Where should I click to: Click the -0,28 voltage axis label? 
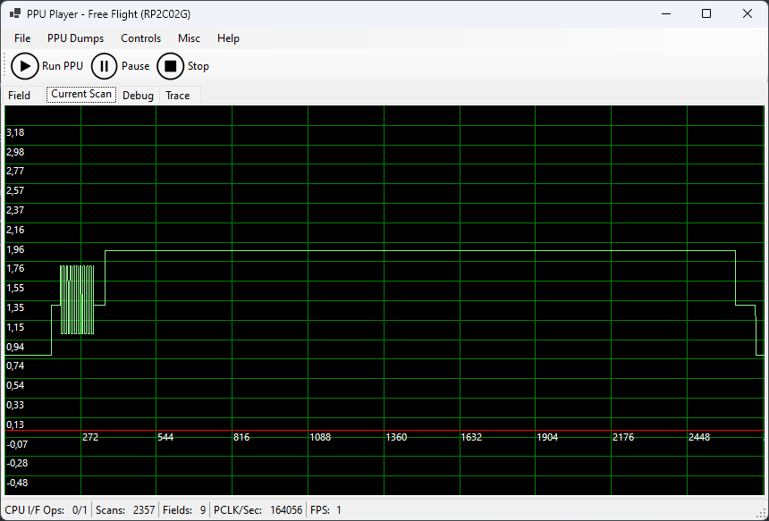point(17,463)
